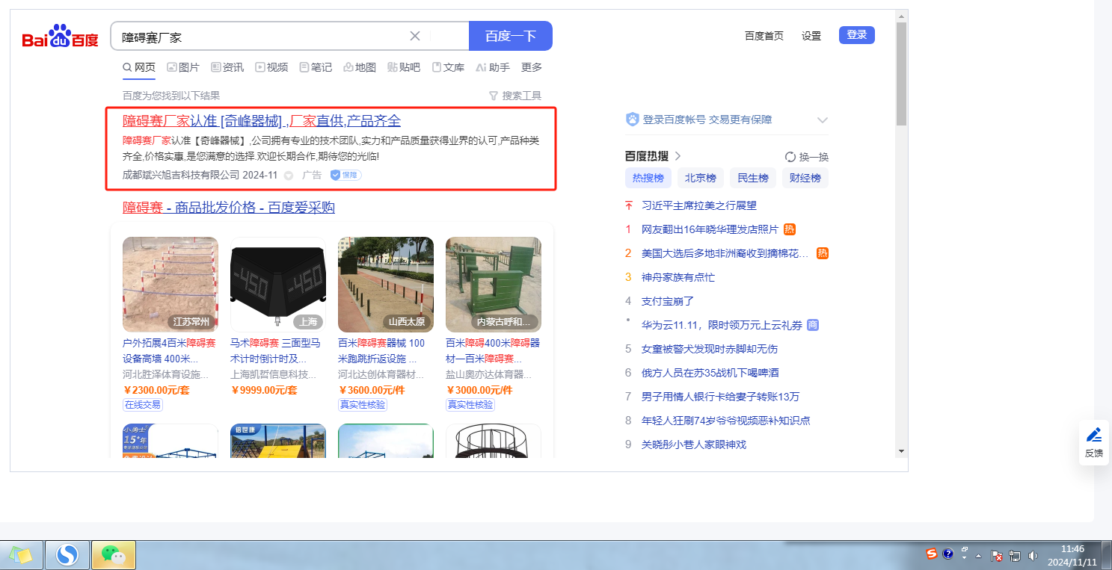Open the 百度热搜 heading arrow
This screenshot has height=570, width=1112.
click(678, 156)
